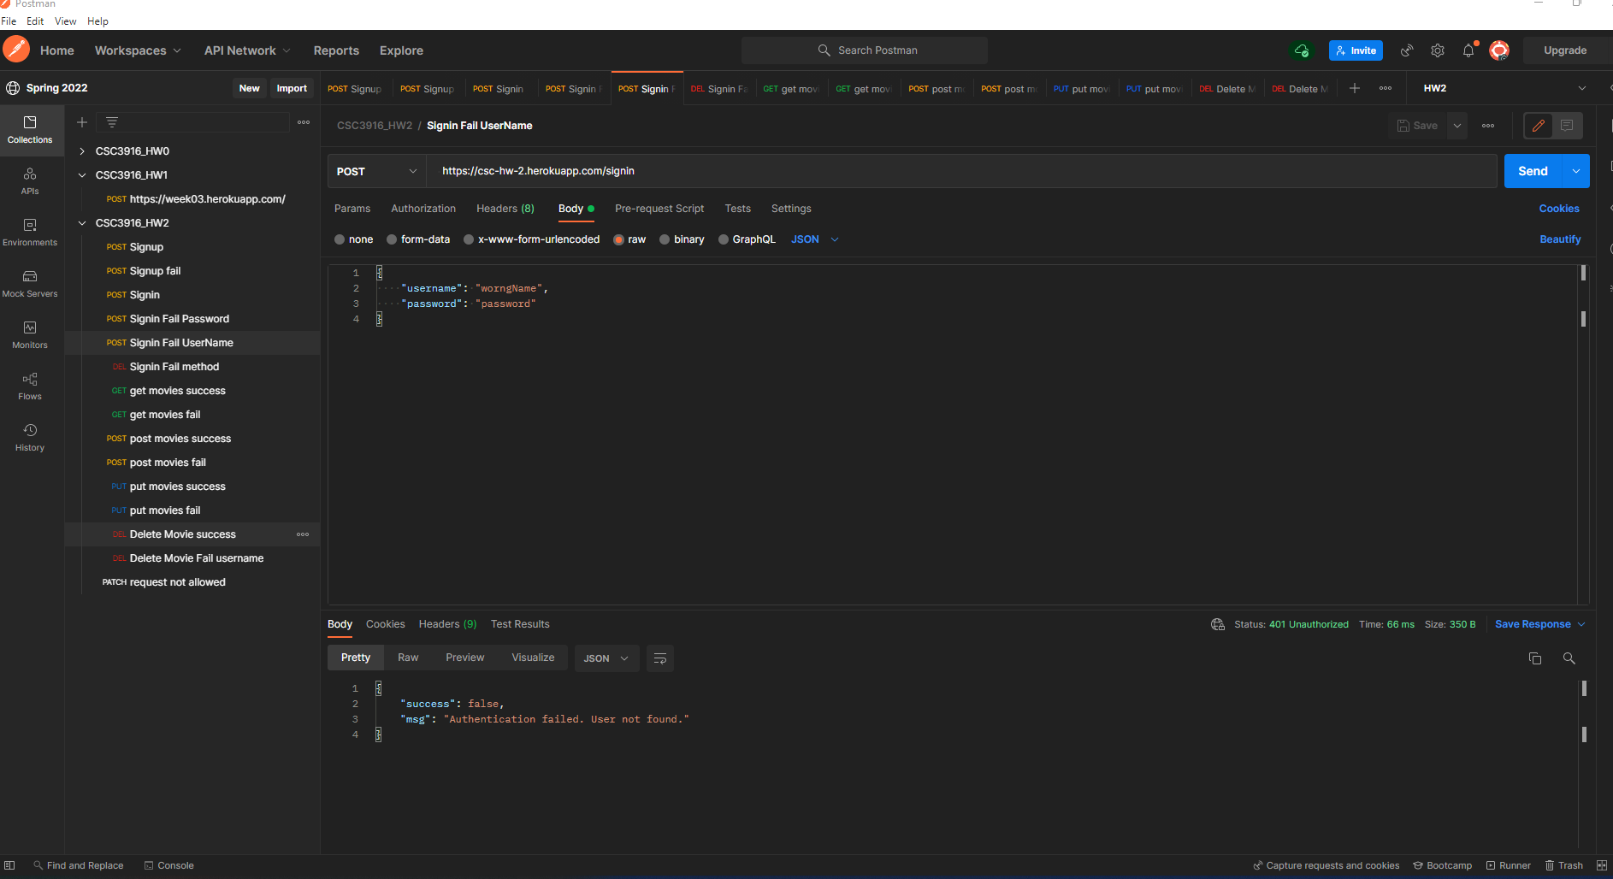The height and width of the screenshot is (879, 1613).
Task: Open the Environments panel
Action: (x=30, y=233)
